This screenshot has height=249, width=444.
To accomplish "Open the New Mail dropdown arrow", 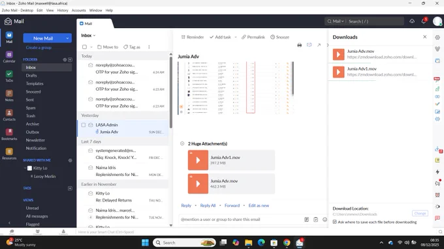I will point(67,38).
